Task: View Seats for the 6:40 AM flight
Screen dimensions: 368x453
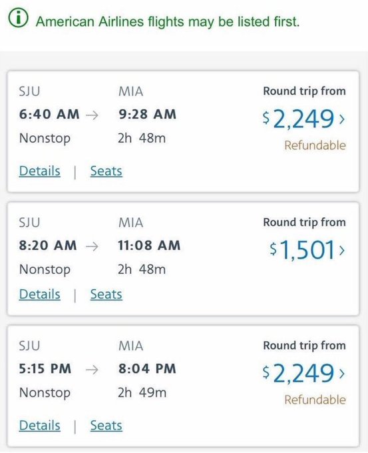Action: tap(106, 171)
